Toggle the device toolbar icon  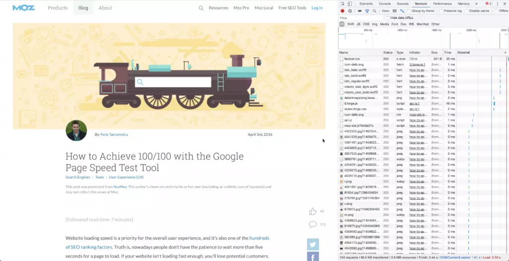(x=350, y=3)
